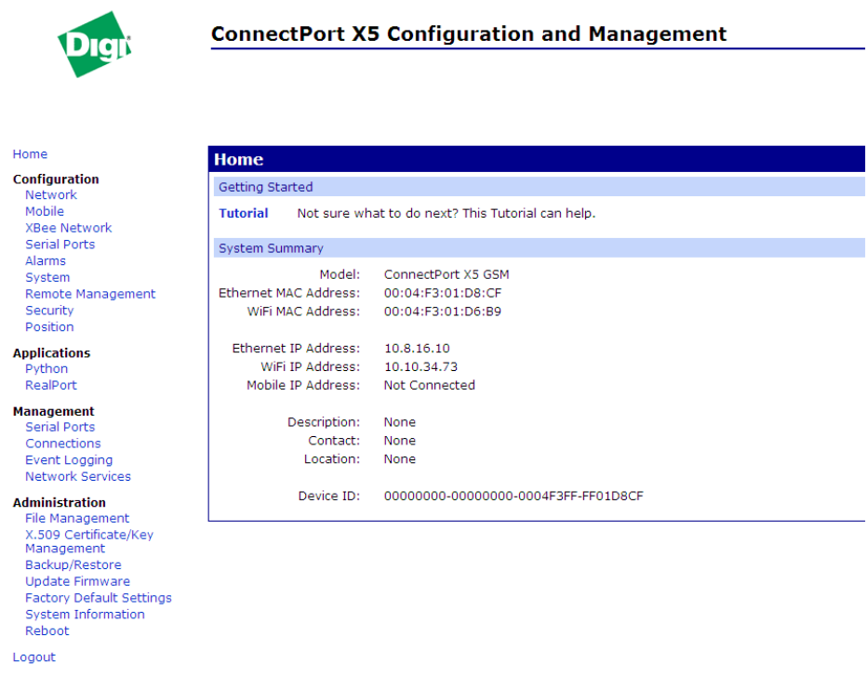866x676 pixels.
Task: Click the Description: field label
Action: (x=324, y=422)
